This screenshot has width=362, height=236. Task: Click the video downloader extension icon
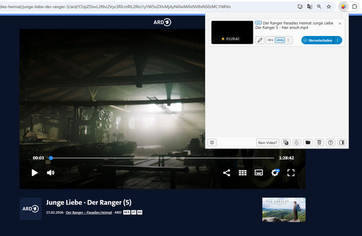click(x=343, y=7)
